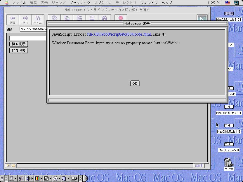Open the ヘルプ menu
243x182 pixels.
(167, 3)
